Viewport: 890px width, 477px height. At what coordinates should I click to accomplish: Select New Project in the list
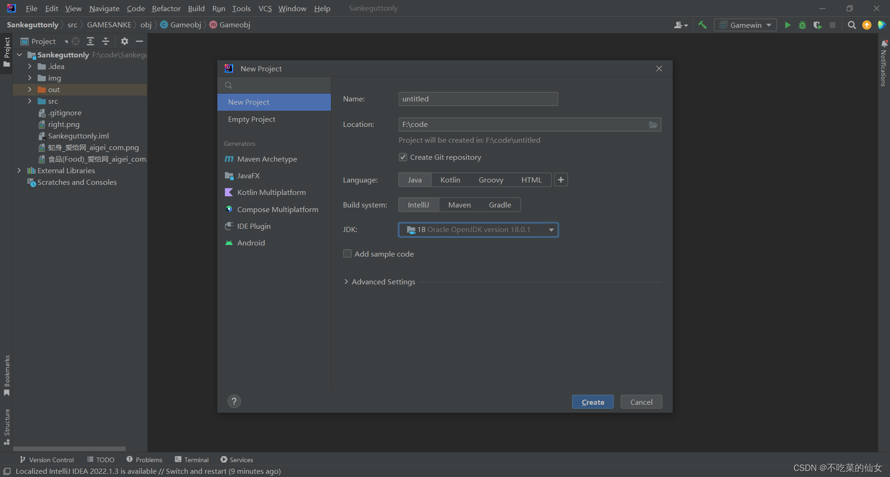274,102
